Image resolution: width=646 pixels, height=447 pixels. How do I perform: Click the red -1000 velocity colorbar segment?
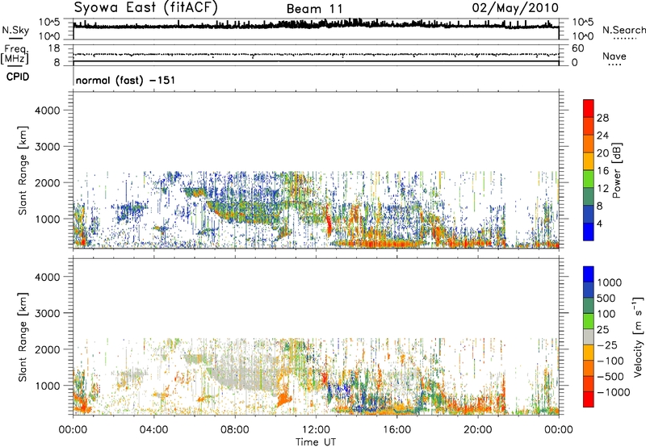[x=589, y=399]
